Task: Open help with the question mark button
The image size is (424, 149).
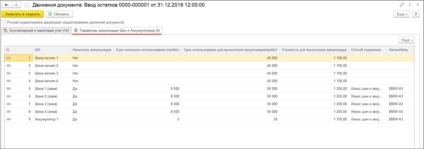Action: pyautogui.click(x=416, y=14)
